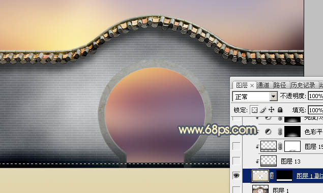Click the lock transparent pixels icon

click(254, 110)
